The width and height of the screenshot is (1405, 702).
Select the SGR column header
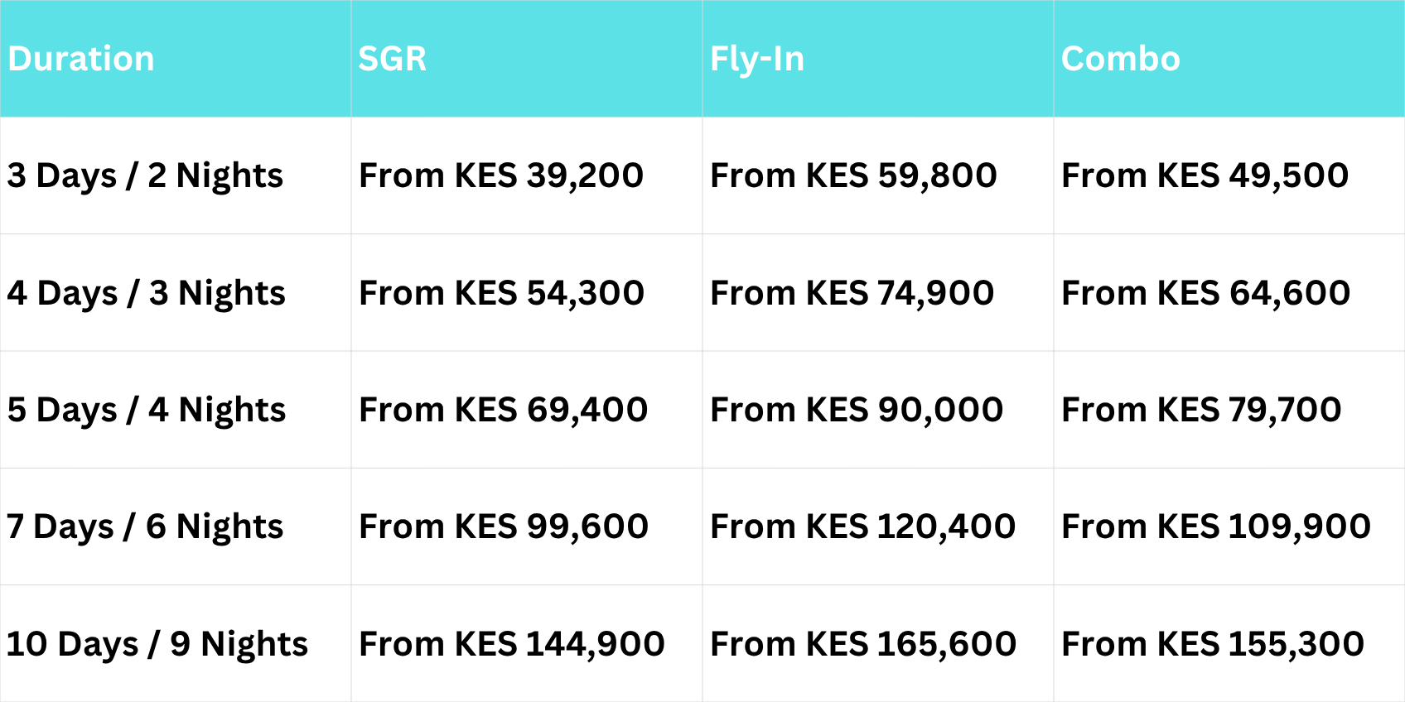tap(392, 59)
